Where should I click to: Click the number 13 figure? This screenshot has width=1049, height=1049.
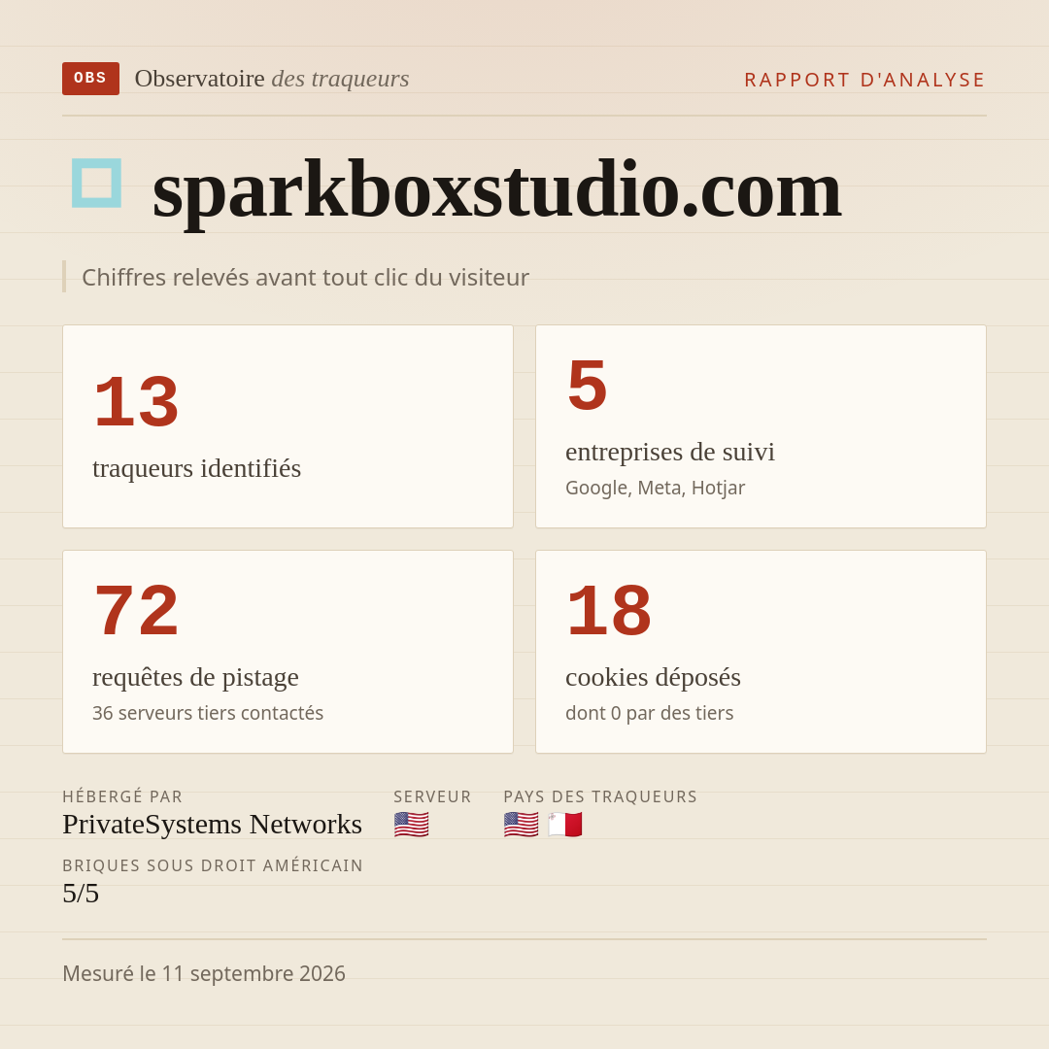pyautogui.click(x=137, y=403)
